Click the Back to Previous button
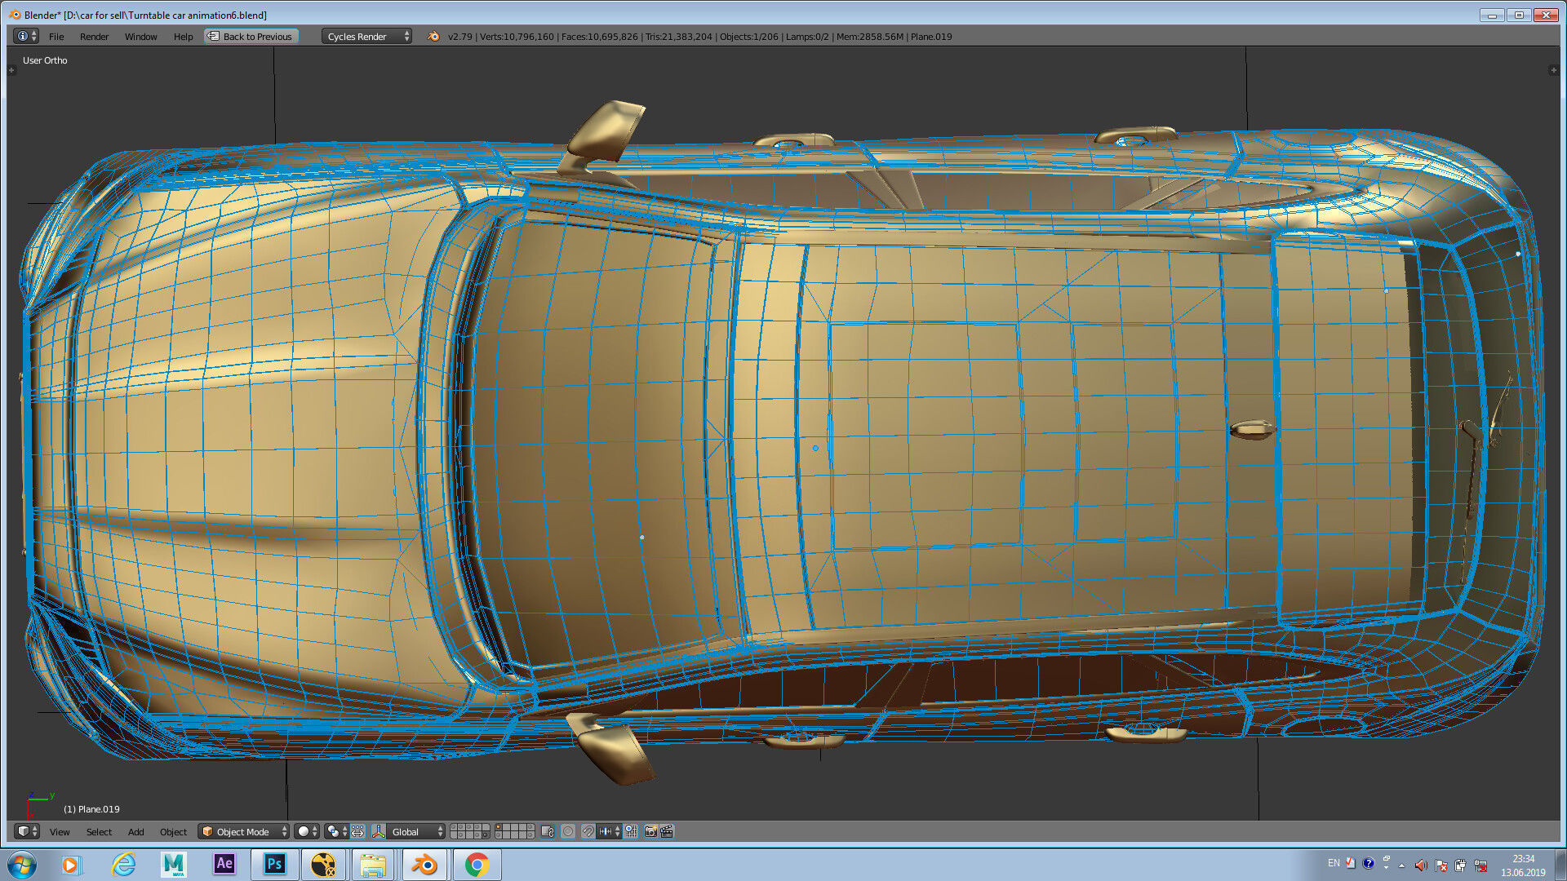 [251, 36]
